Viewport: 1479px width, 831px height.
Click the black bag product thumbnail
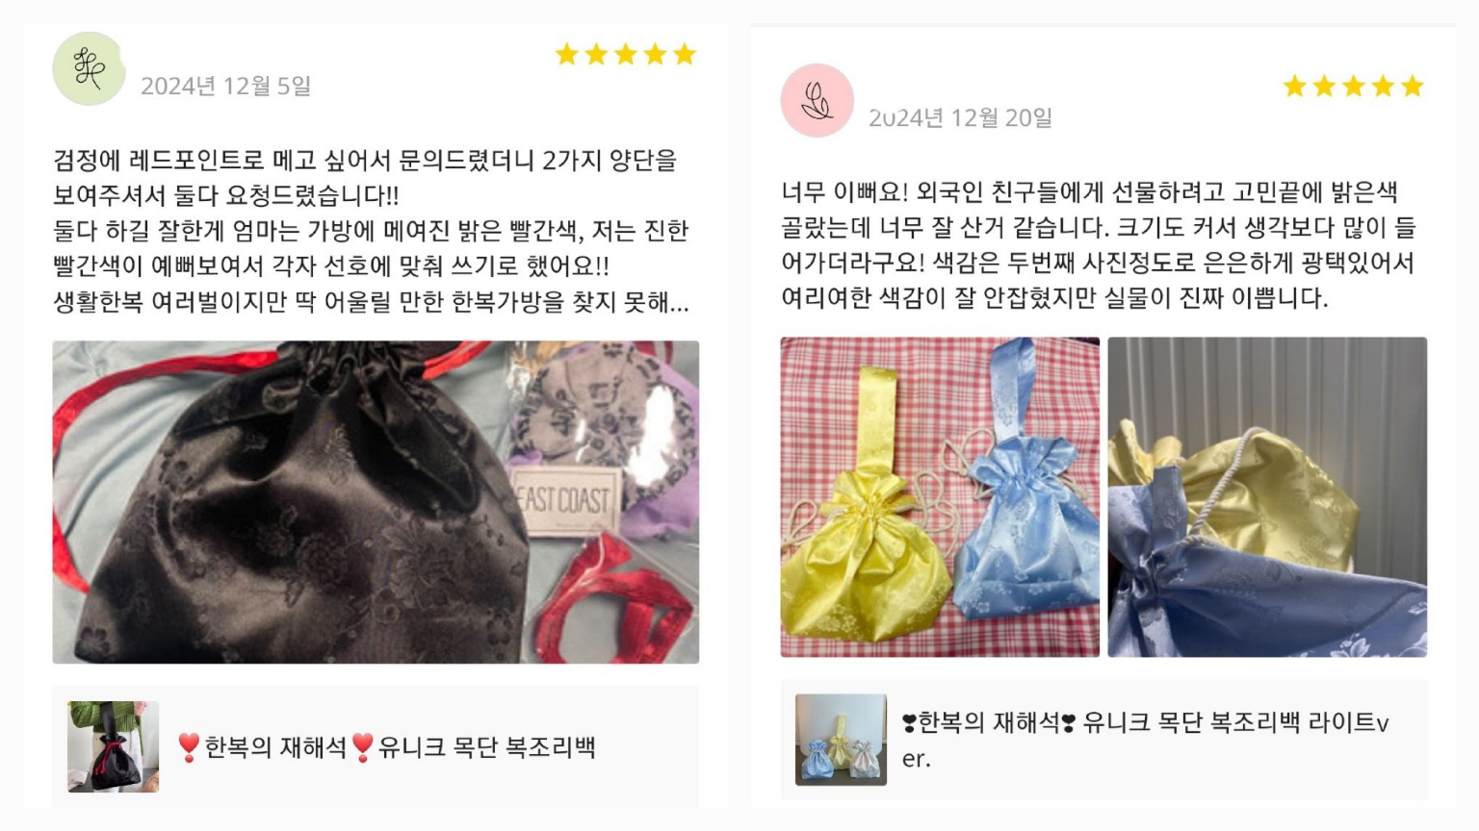pos(113,746)
